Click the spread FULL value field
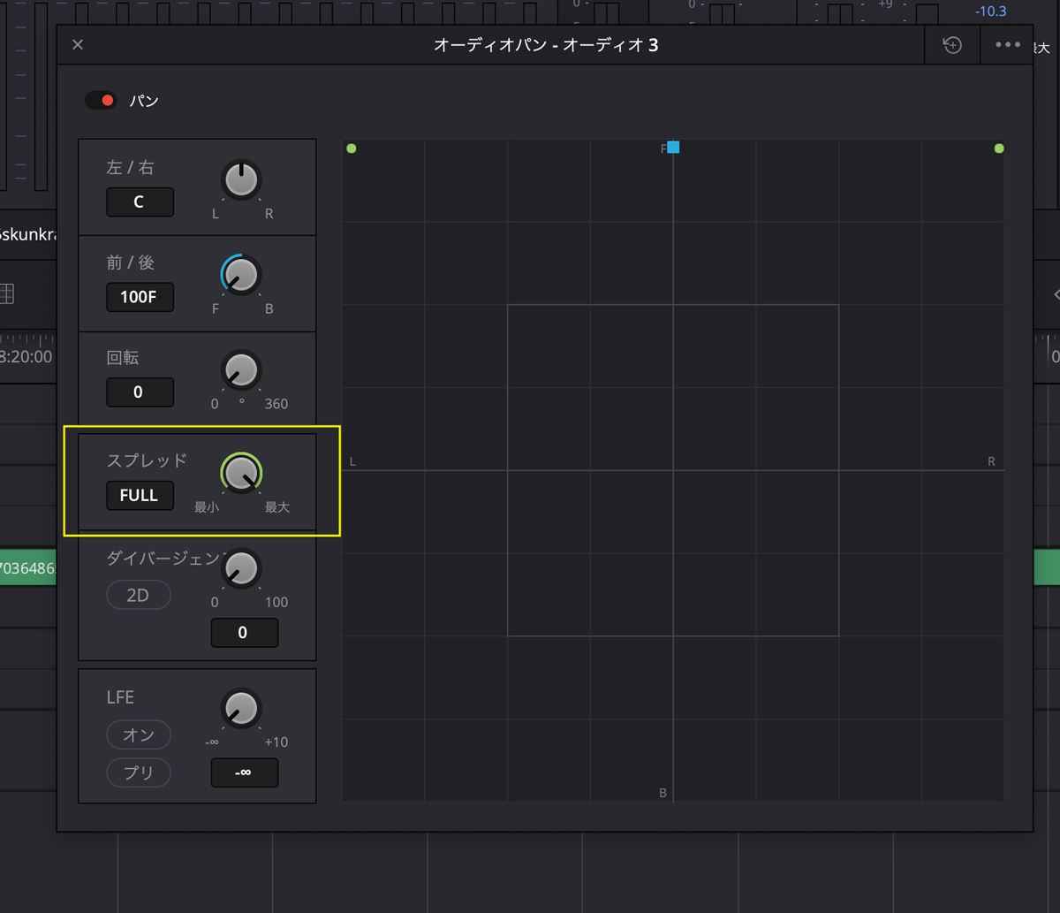Image resolution: width=1060 pixels, height=913 pixels. 140,496
